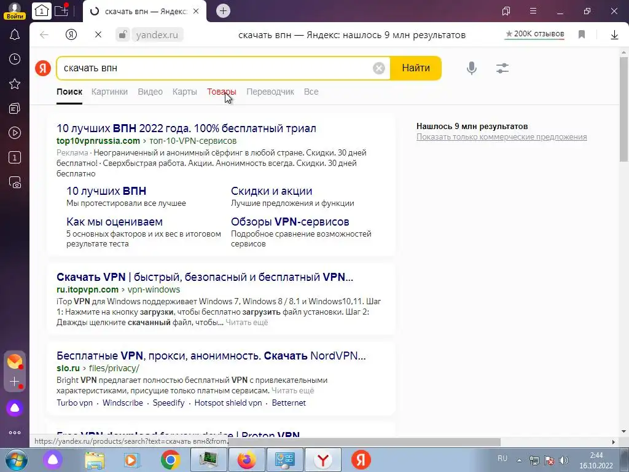Image resolution: width=629 pixels, height=472 pixels.
Task: Open Windows Start menu
Action: (16, 460)
